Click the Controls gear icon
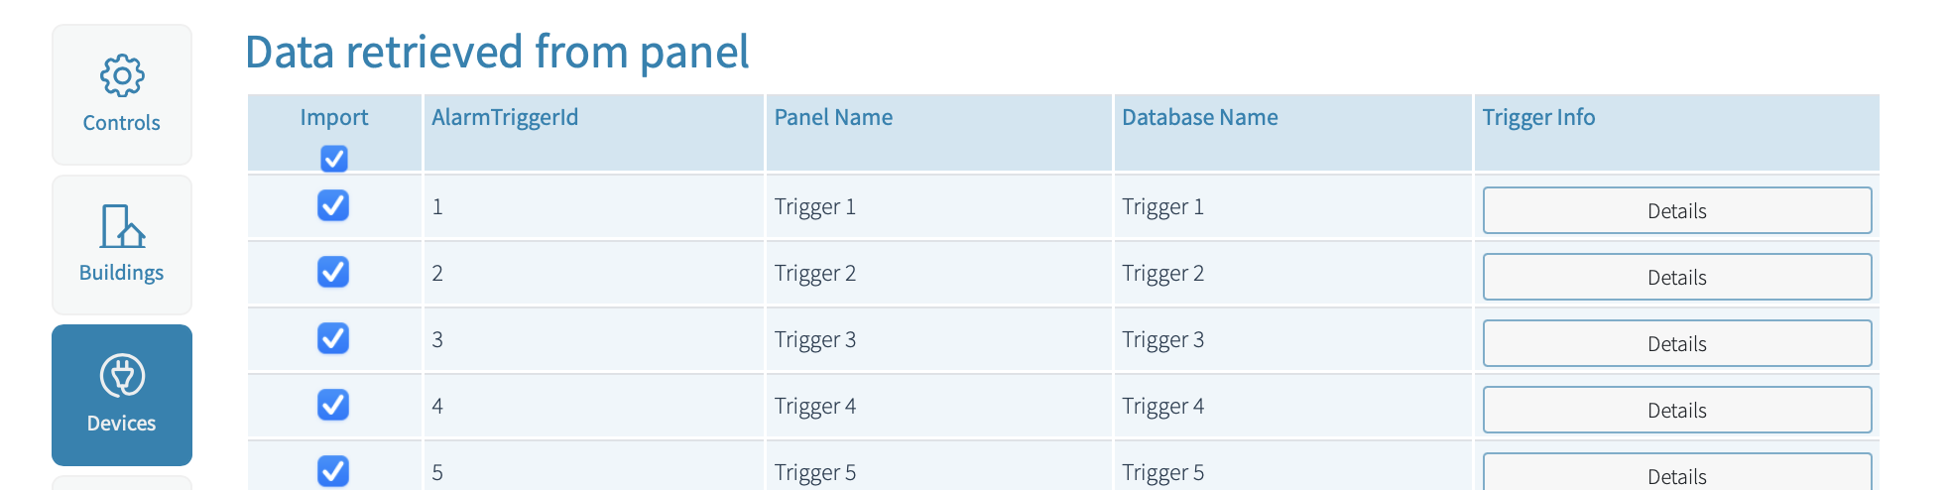 tap(122, 76)
